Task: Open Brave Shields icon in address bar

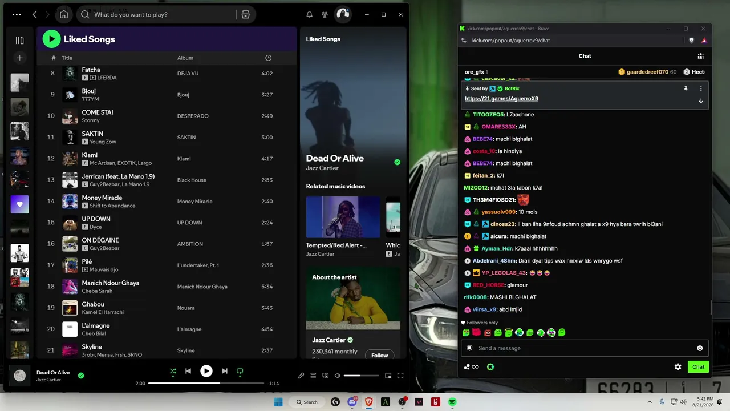Action: 692,41
